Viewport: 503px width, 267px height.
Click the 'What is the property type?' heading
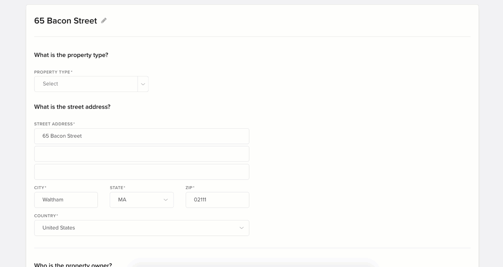(71, 55)
